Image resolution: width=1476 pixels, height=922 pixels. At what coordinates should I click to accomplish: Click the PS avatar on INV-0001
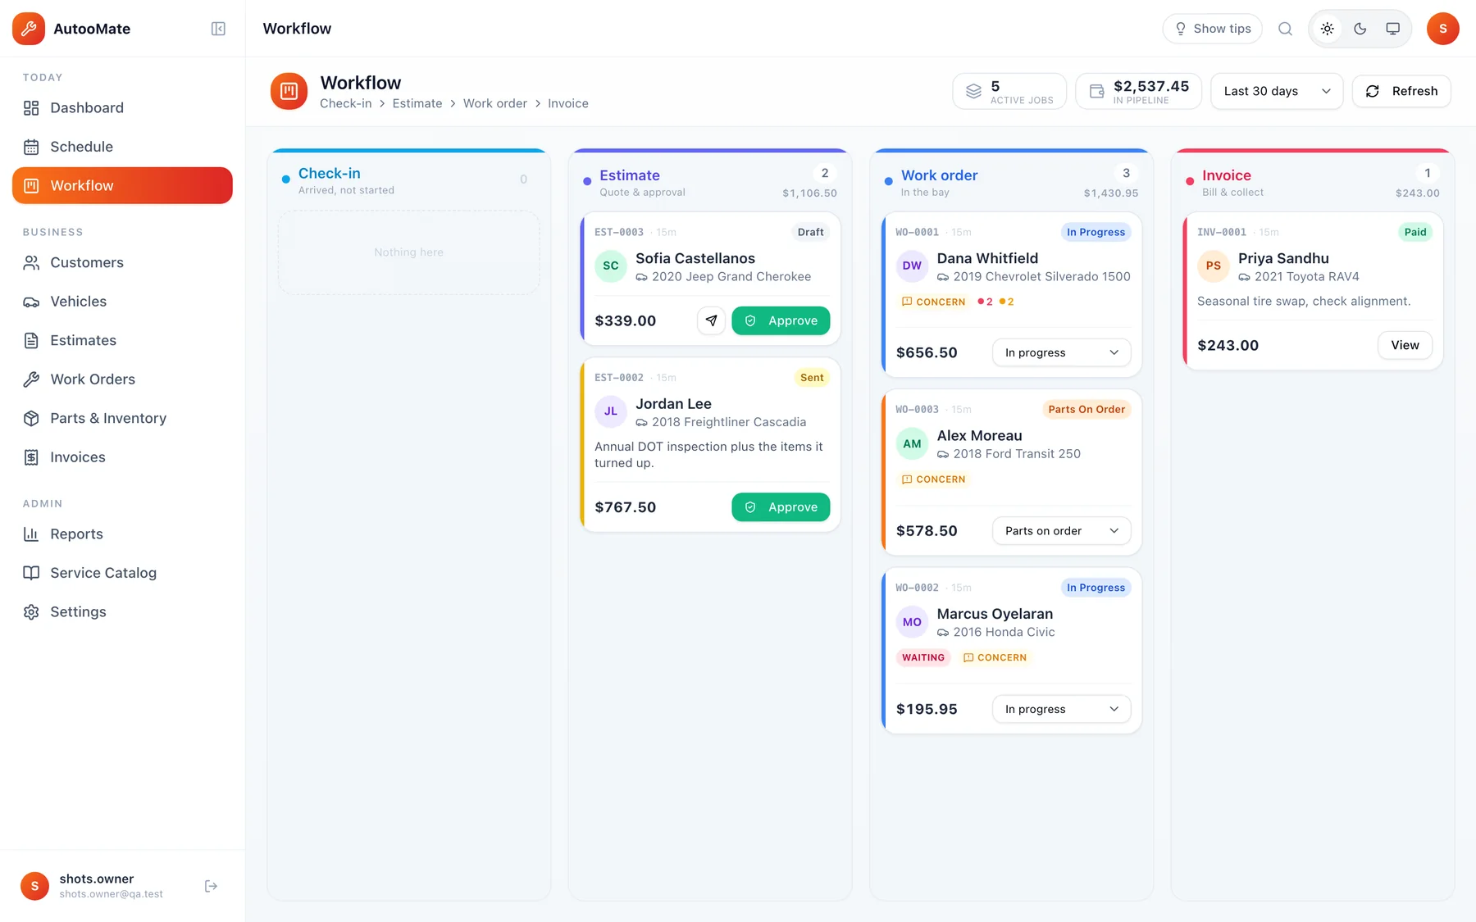pyautogui.click(x=1214, y=266)
